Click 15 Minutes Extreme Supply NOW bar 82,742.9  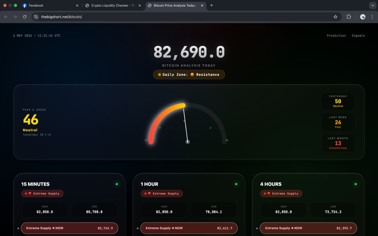70,228
